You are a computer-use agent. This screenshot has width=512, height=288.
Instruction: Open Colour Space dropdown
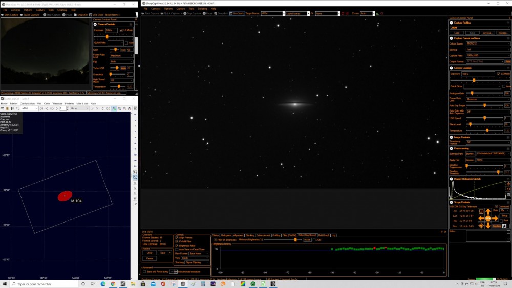coord(487,43)
